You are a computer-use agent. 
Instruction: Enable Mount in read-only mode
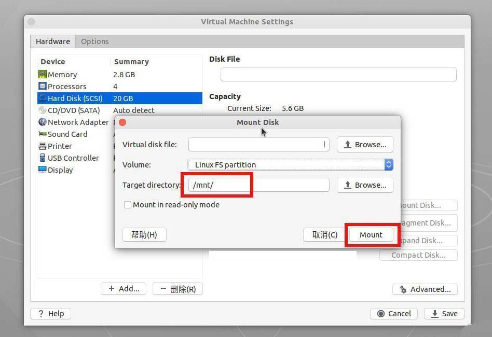point(127,205)
